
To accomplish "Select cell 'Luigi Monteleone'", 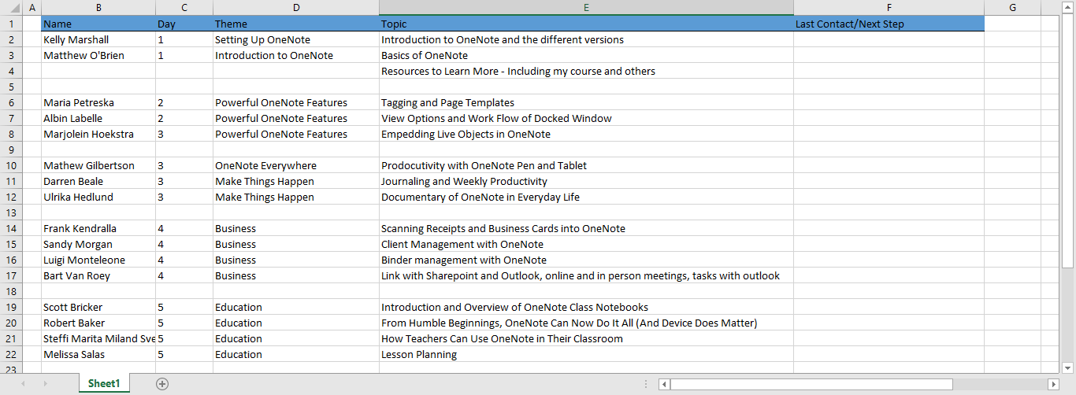I will pos(98,260).
